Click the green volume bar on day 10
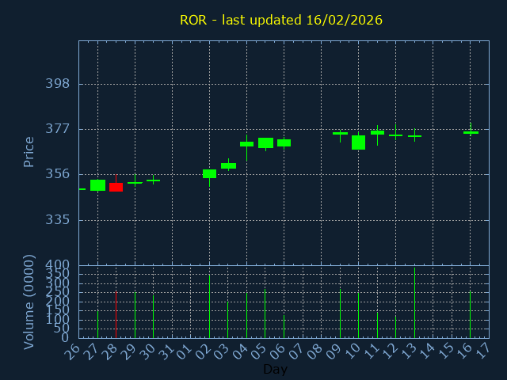Image resolution: width=507 pixels, height=380 pixels. click(x=358, y=315)
